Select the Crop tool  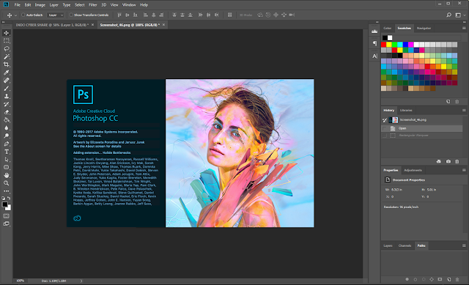(7, 64)
